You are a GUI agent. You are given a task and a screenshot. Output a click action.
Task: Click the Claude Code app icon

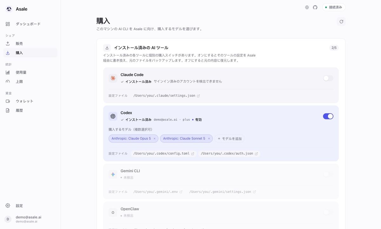click(x=113, y=78)
